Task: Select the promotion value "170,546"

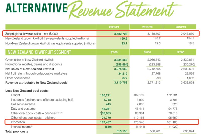Action: coord(139,122)
